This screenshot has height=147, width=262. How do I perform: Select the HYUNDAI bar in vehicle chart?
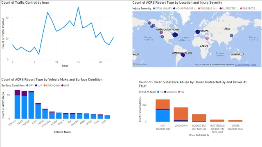[x=52, y=115]
